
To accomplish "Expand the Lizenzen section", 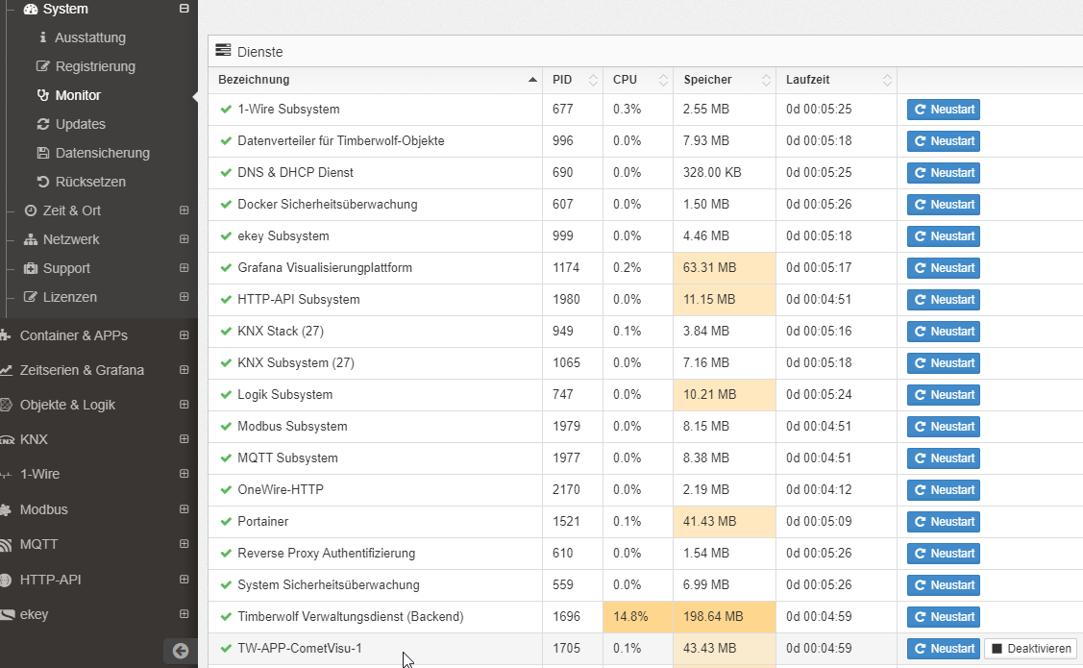I will (184, 297).
